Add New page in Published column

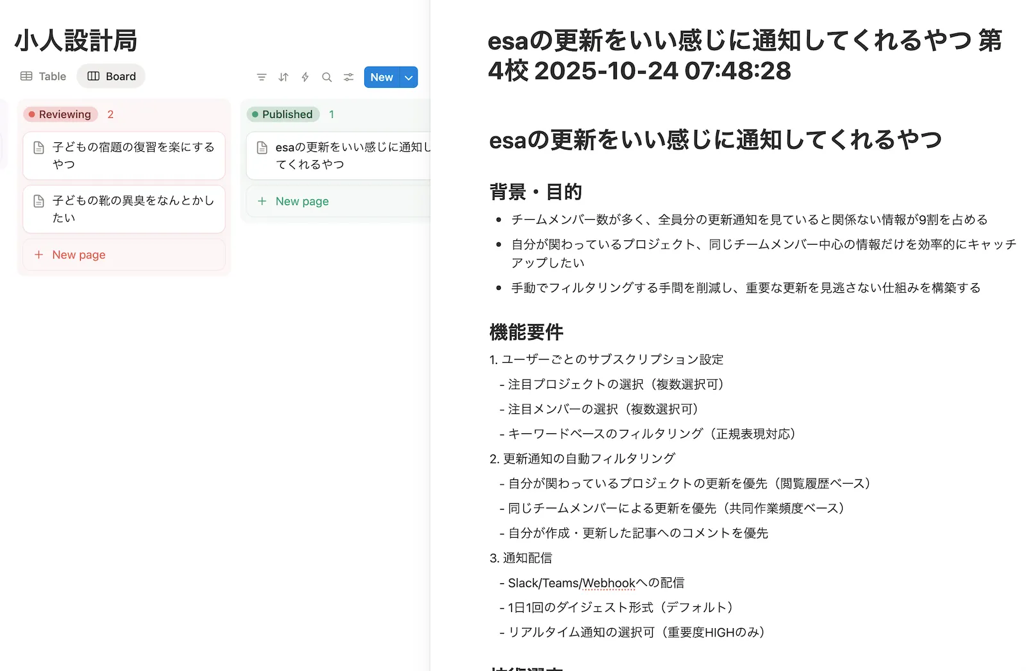tap(301, 201)
